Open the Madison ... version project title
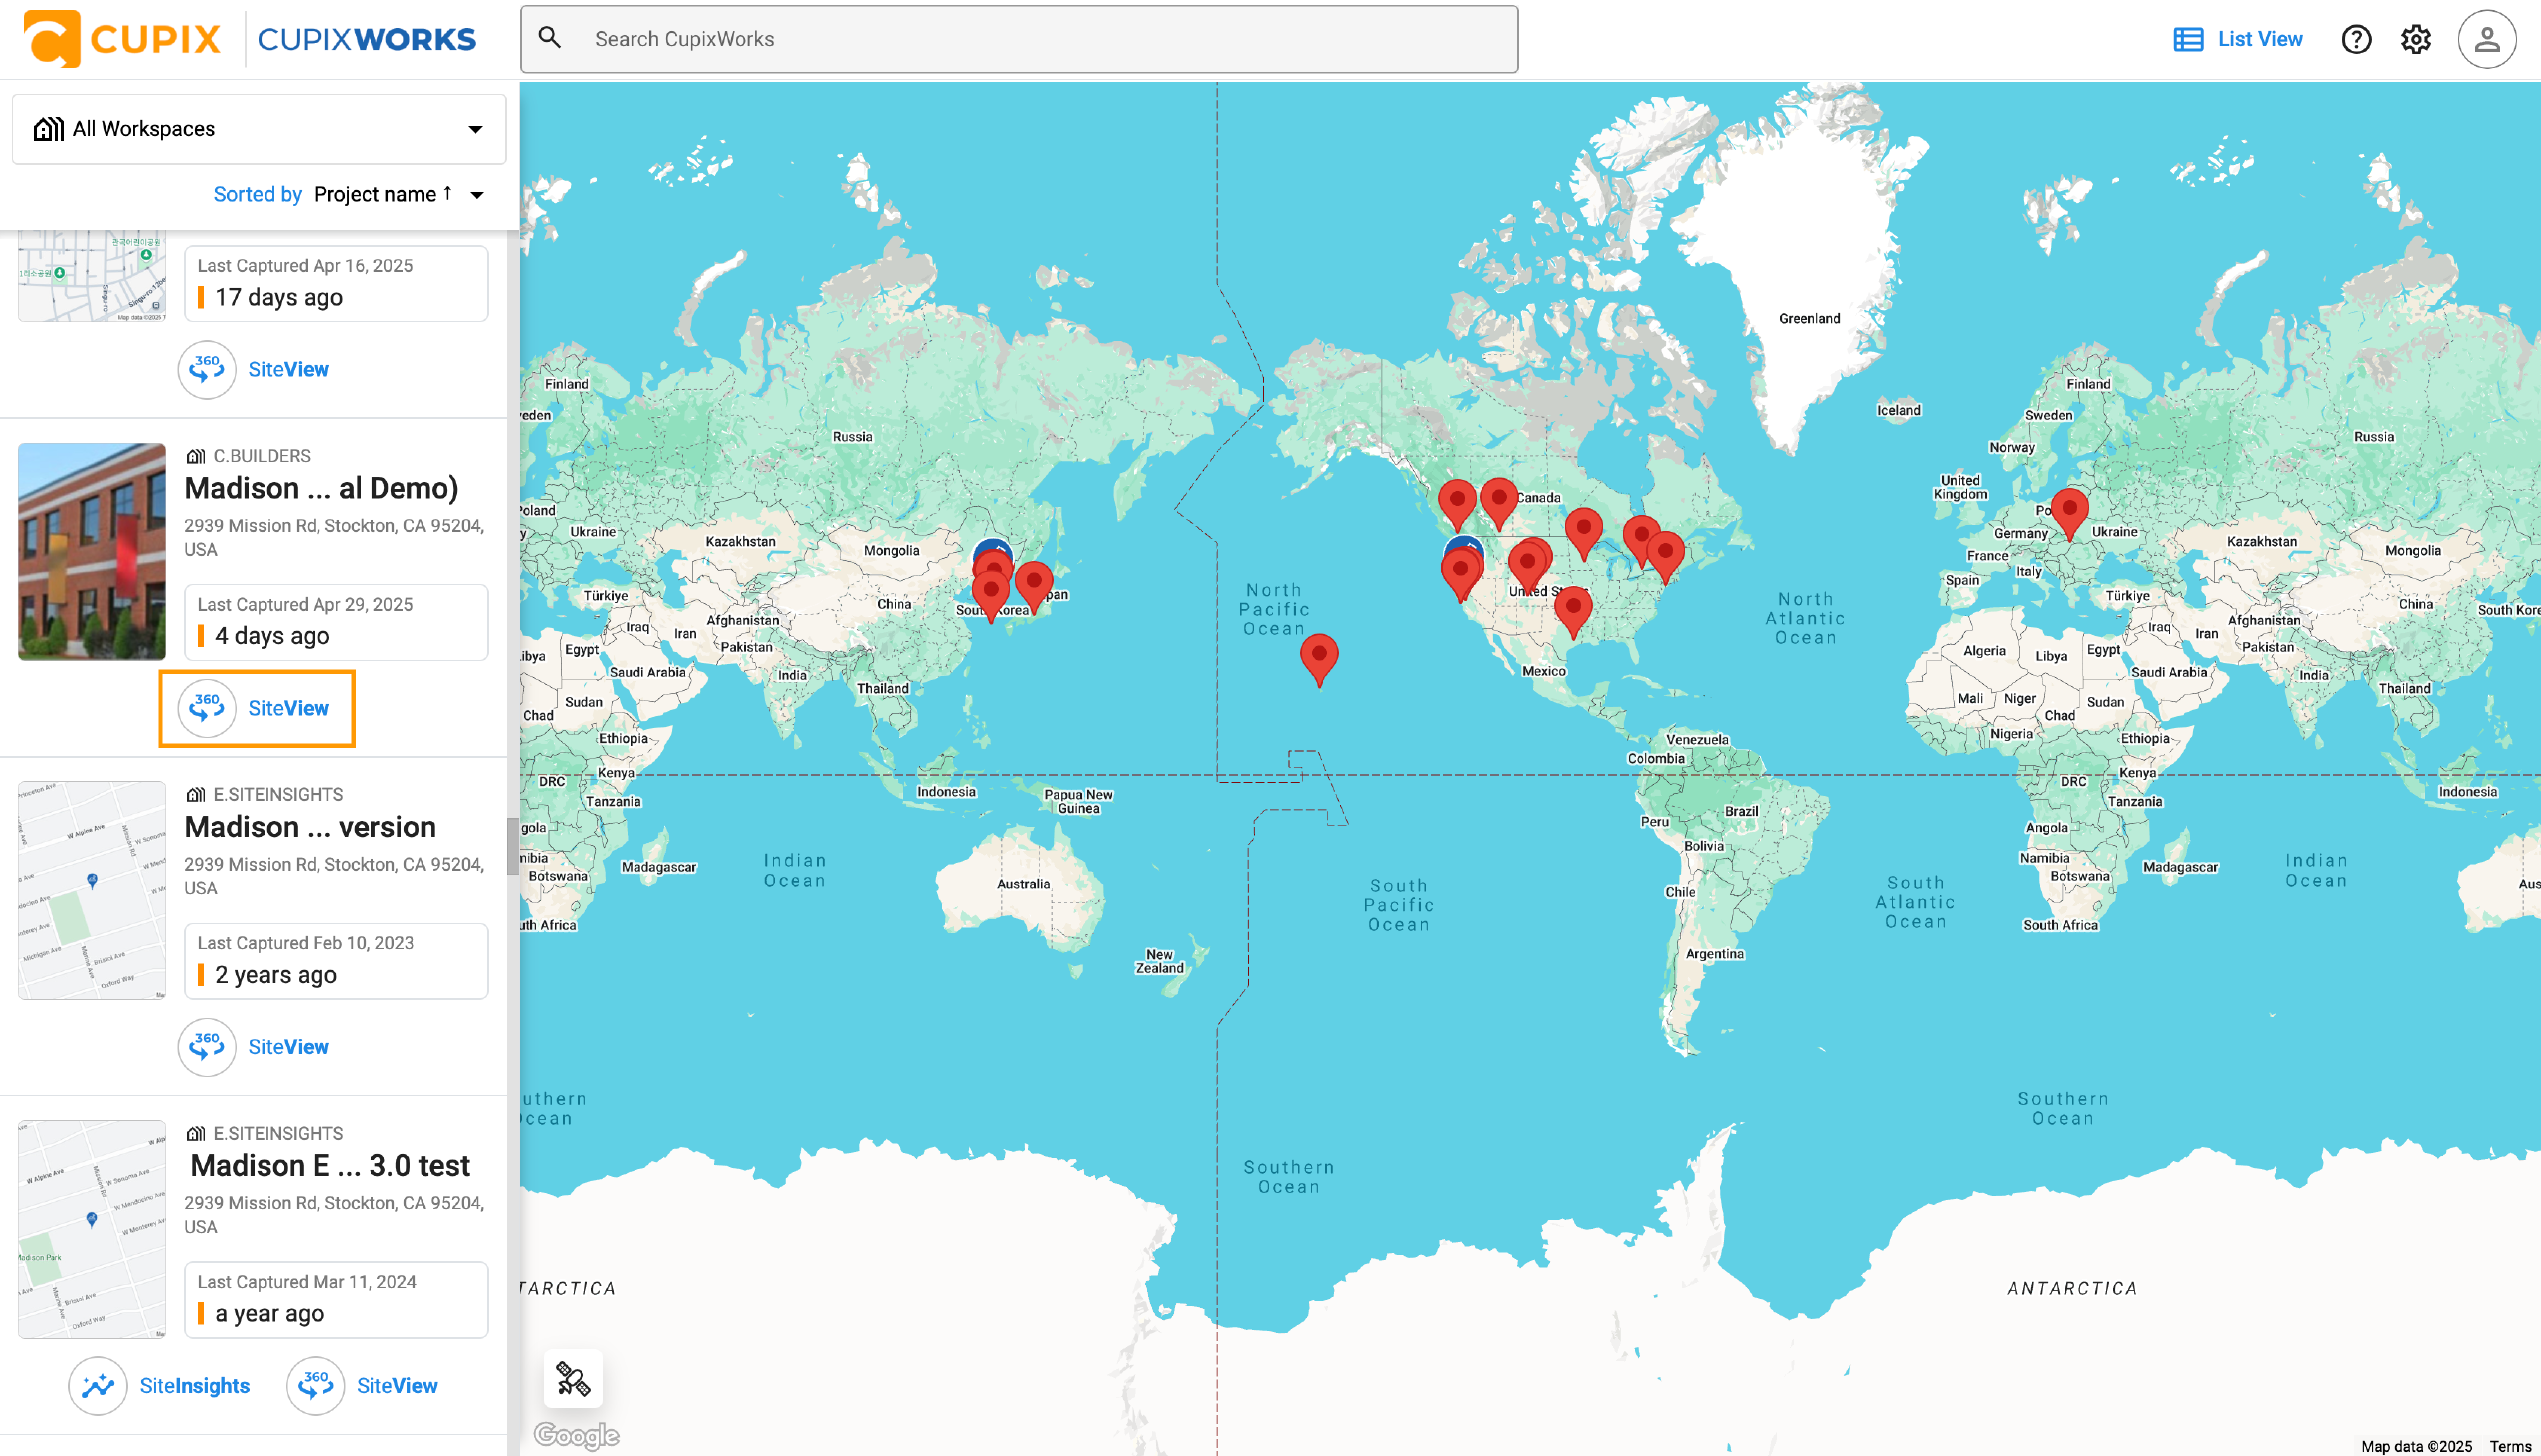This screenshot has width=2541, height=1456. [310, 827]
